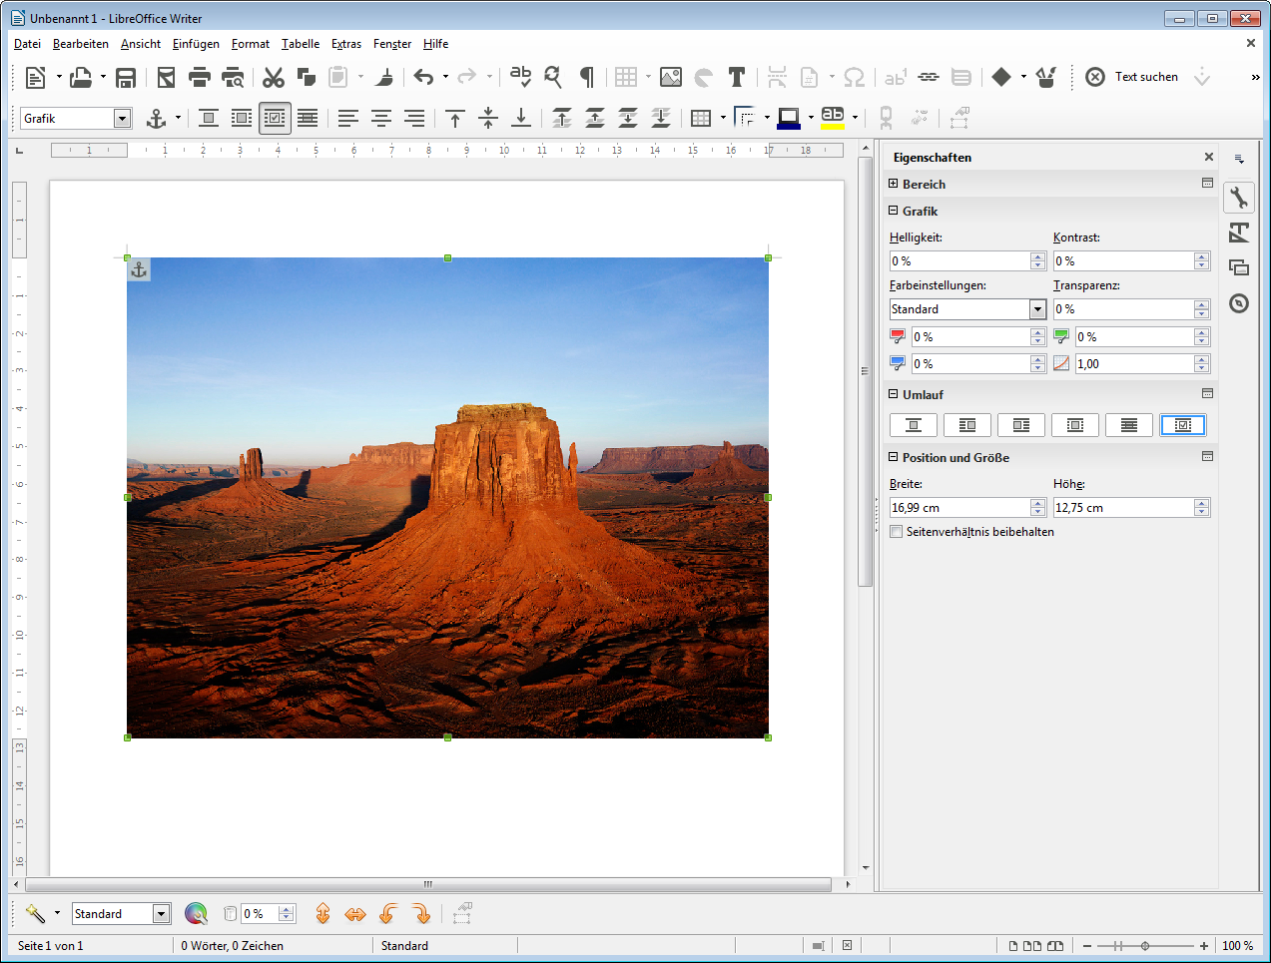The image size is (1271, 963).
Task: Click the Text suchen button
Action: [1145, 77]
